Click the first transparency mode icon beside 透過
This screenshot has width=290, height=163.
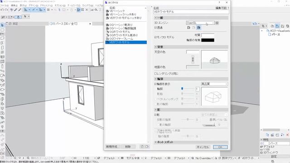[x=188, y=28]
